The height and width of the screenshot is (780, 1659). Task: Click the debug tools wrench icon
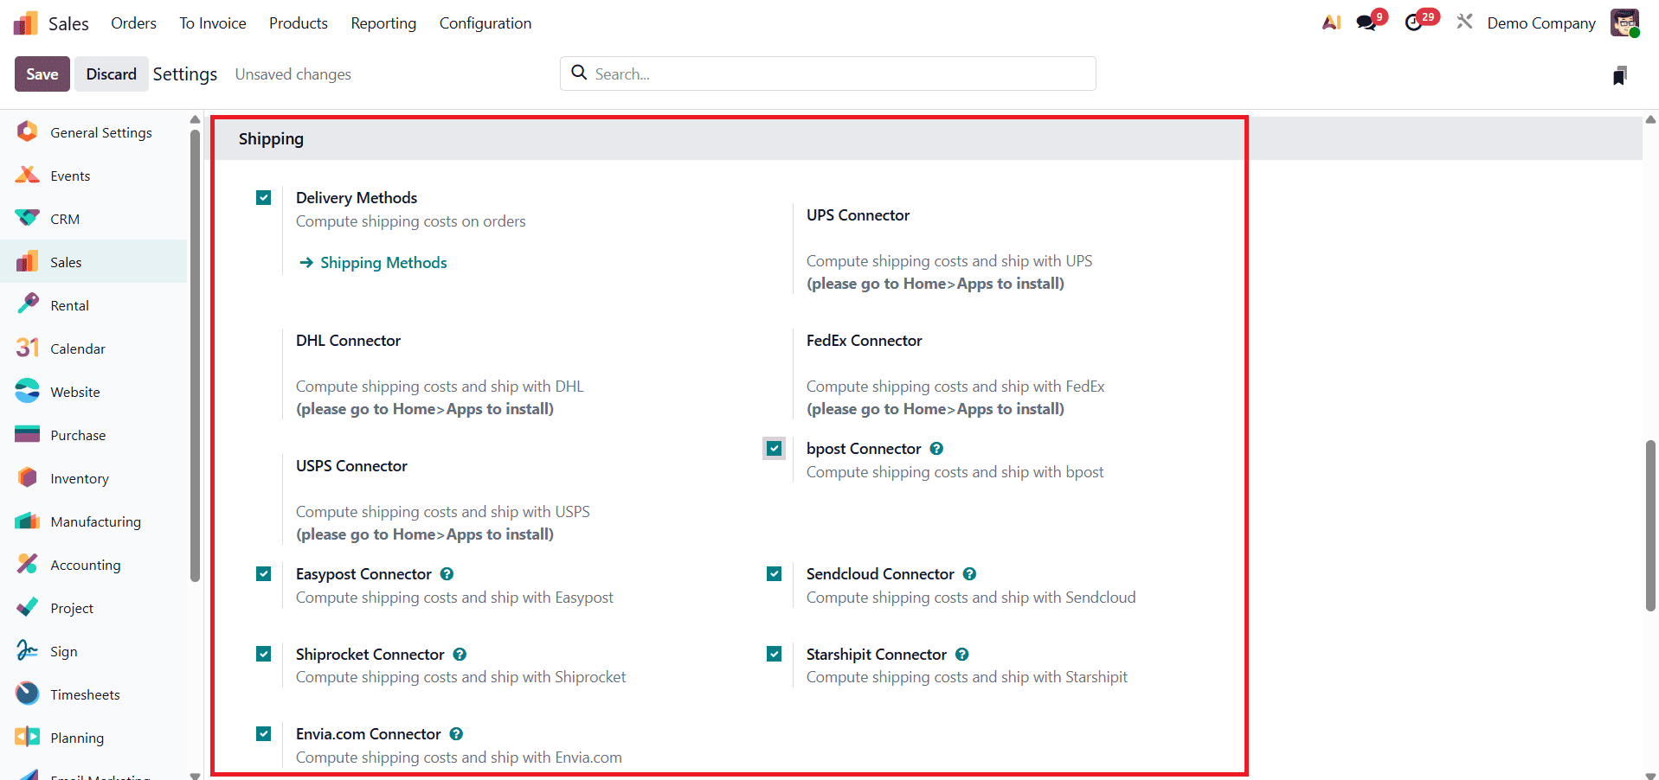[1464, 22]
